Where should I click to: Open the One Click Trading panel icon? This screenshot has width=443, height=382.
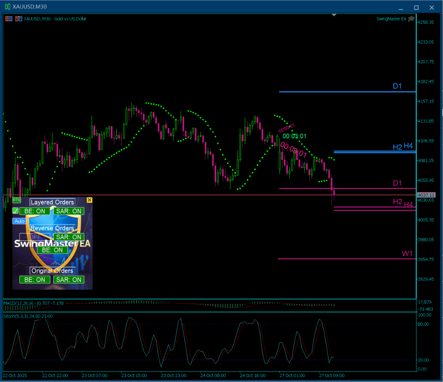(9, 19)
